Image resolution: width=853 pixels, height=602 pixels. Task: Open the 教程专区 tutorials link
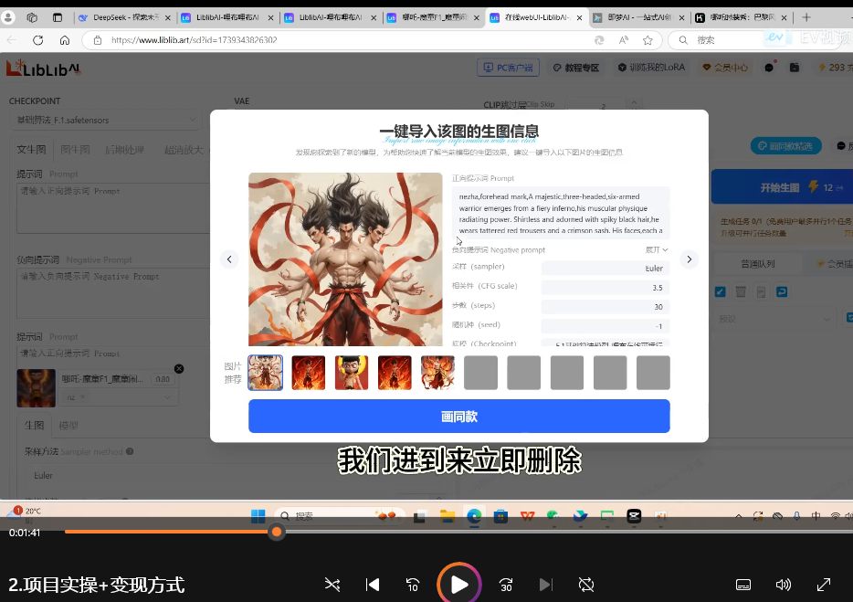click(576, 68)
